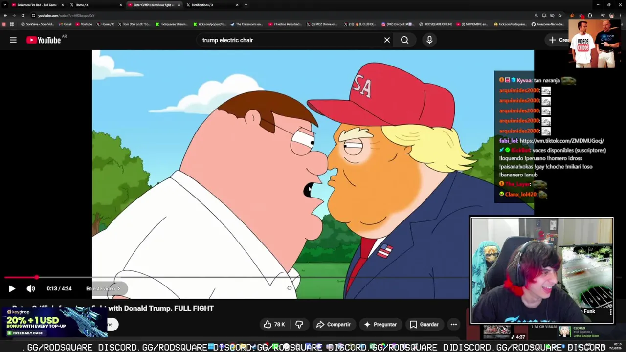This screenshot has width=626, height=352.
Task: Switch to the Notifications / X tab
Action: pyautogui.click(x=211, y=5)
